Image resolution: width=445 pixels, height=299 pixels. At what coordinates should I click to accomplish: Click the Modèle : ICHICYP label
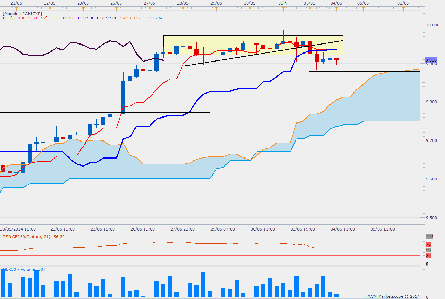23,14
